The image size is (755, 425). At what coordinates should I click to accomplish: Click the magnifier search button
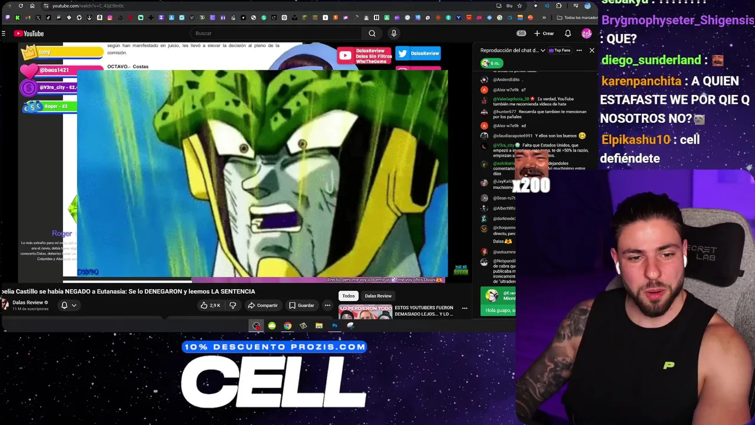(x=372, y=34)
